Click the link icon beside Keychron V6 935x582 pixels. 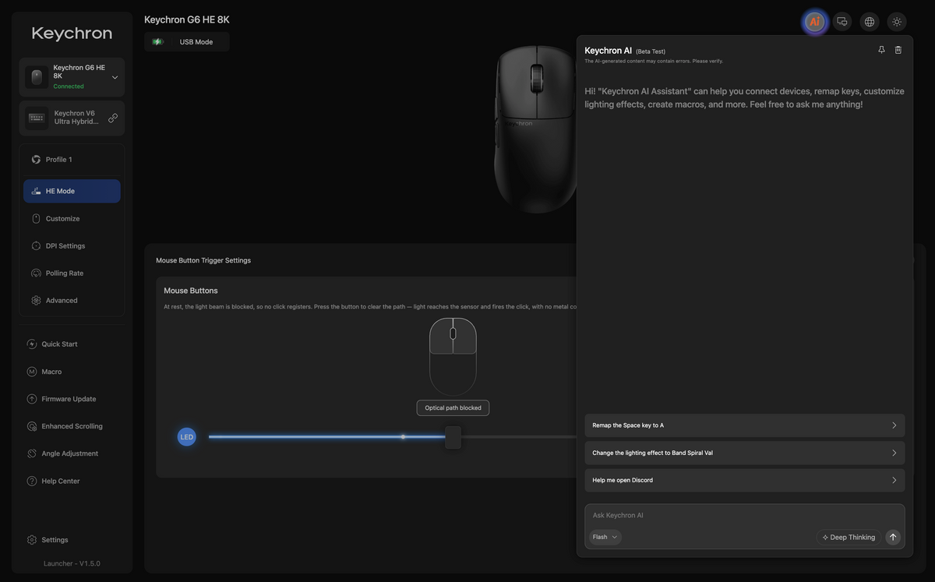coord(113,118)
